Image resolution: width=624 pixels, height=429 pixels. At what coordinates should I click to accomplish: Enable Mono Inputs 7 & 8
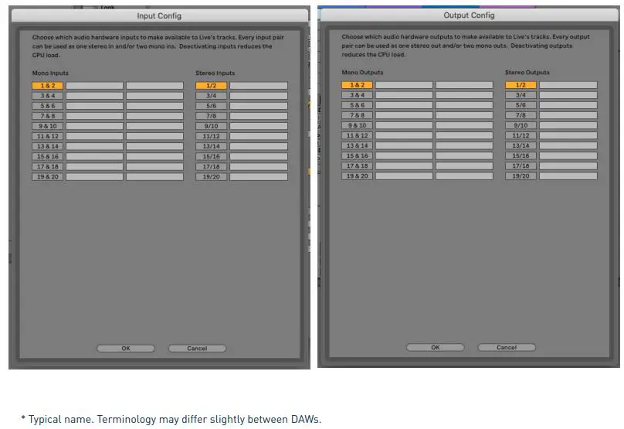pos(48,116)
